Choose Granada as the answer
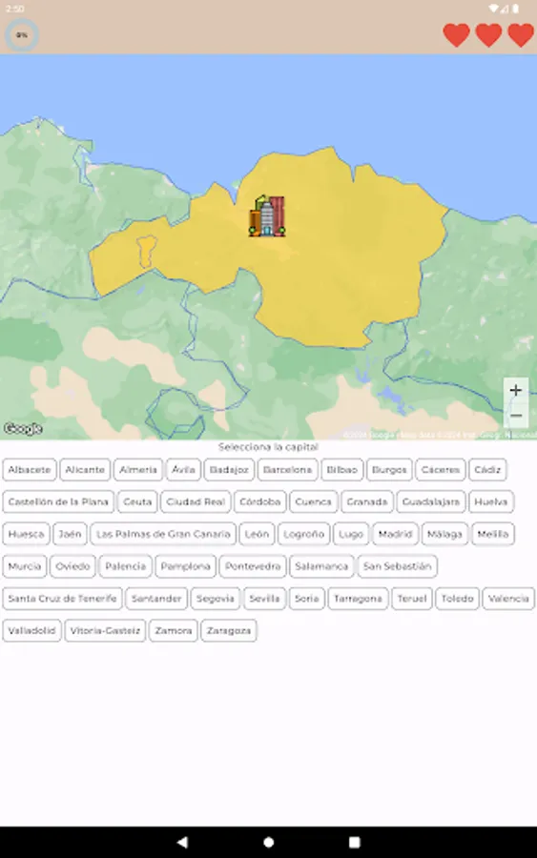This screenshot has height=858, width=537. (367, 501)
